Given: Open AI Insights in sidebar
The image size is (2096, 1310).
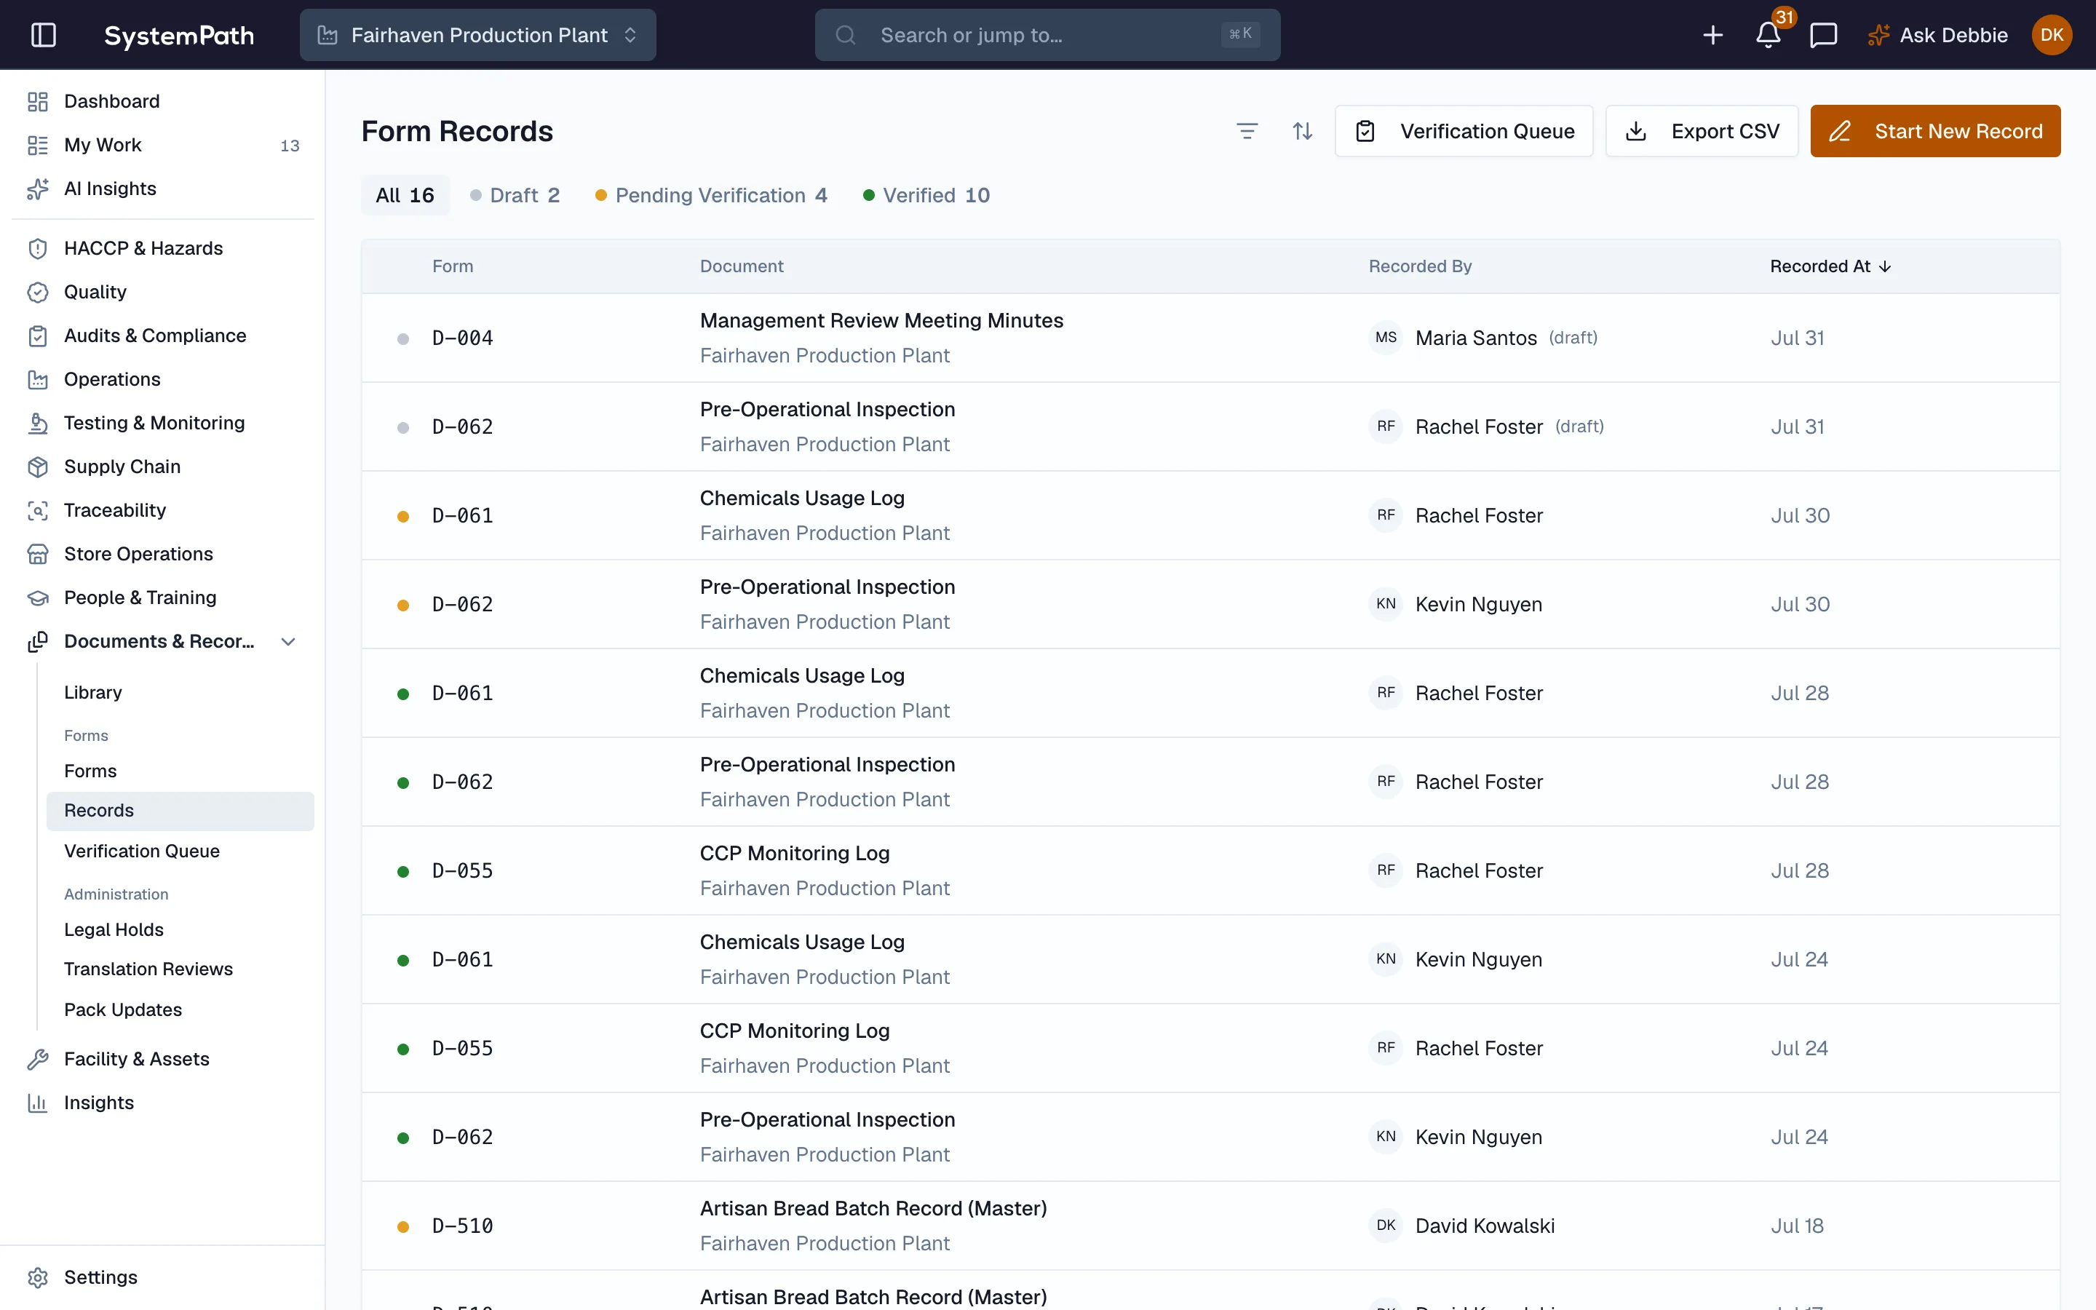Looking at the screenshot, I should tap(163, 189).
